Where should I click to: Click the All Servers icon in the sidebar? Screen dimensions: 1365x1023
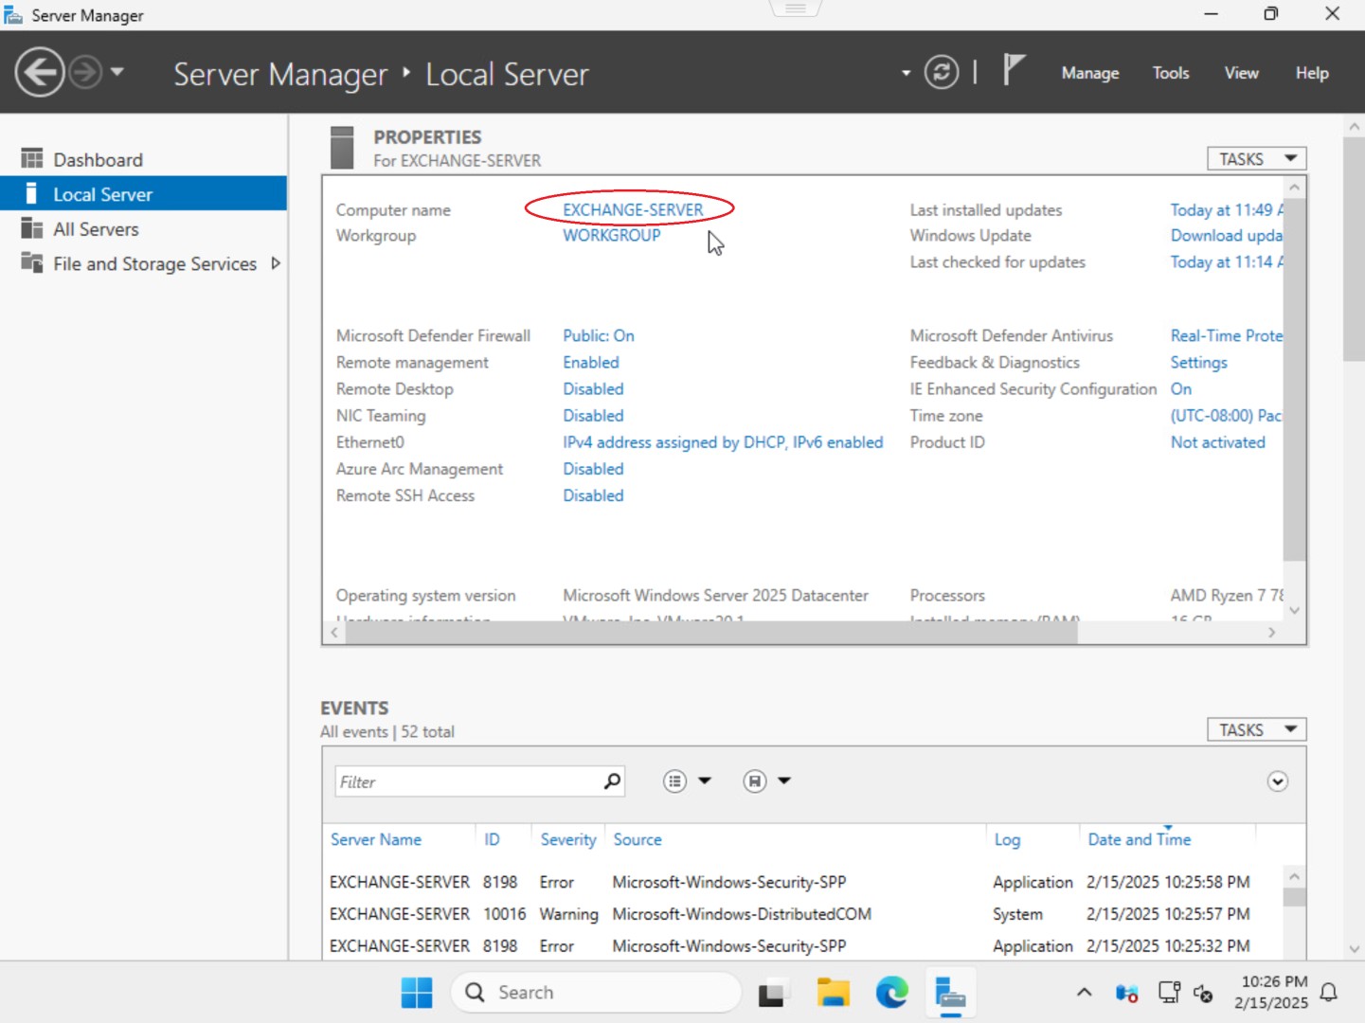[x=32, y=228]
